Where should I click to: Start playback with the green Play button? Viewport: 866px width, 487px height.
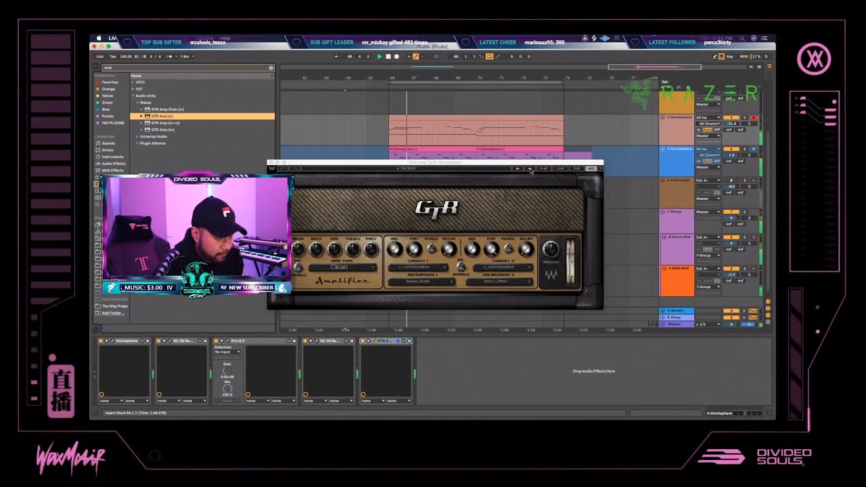[x=380, y=56]
